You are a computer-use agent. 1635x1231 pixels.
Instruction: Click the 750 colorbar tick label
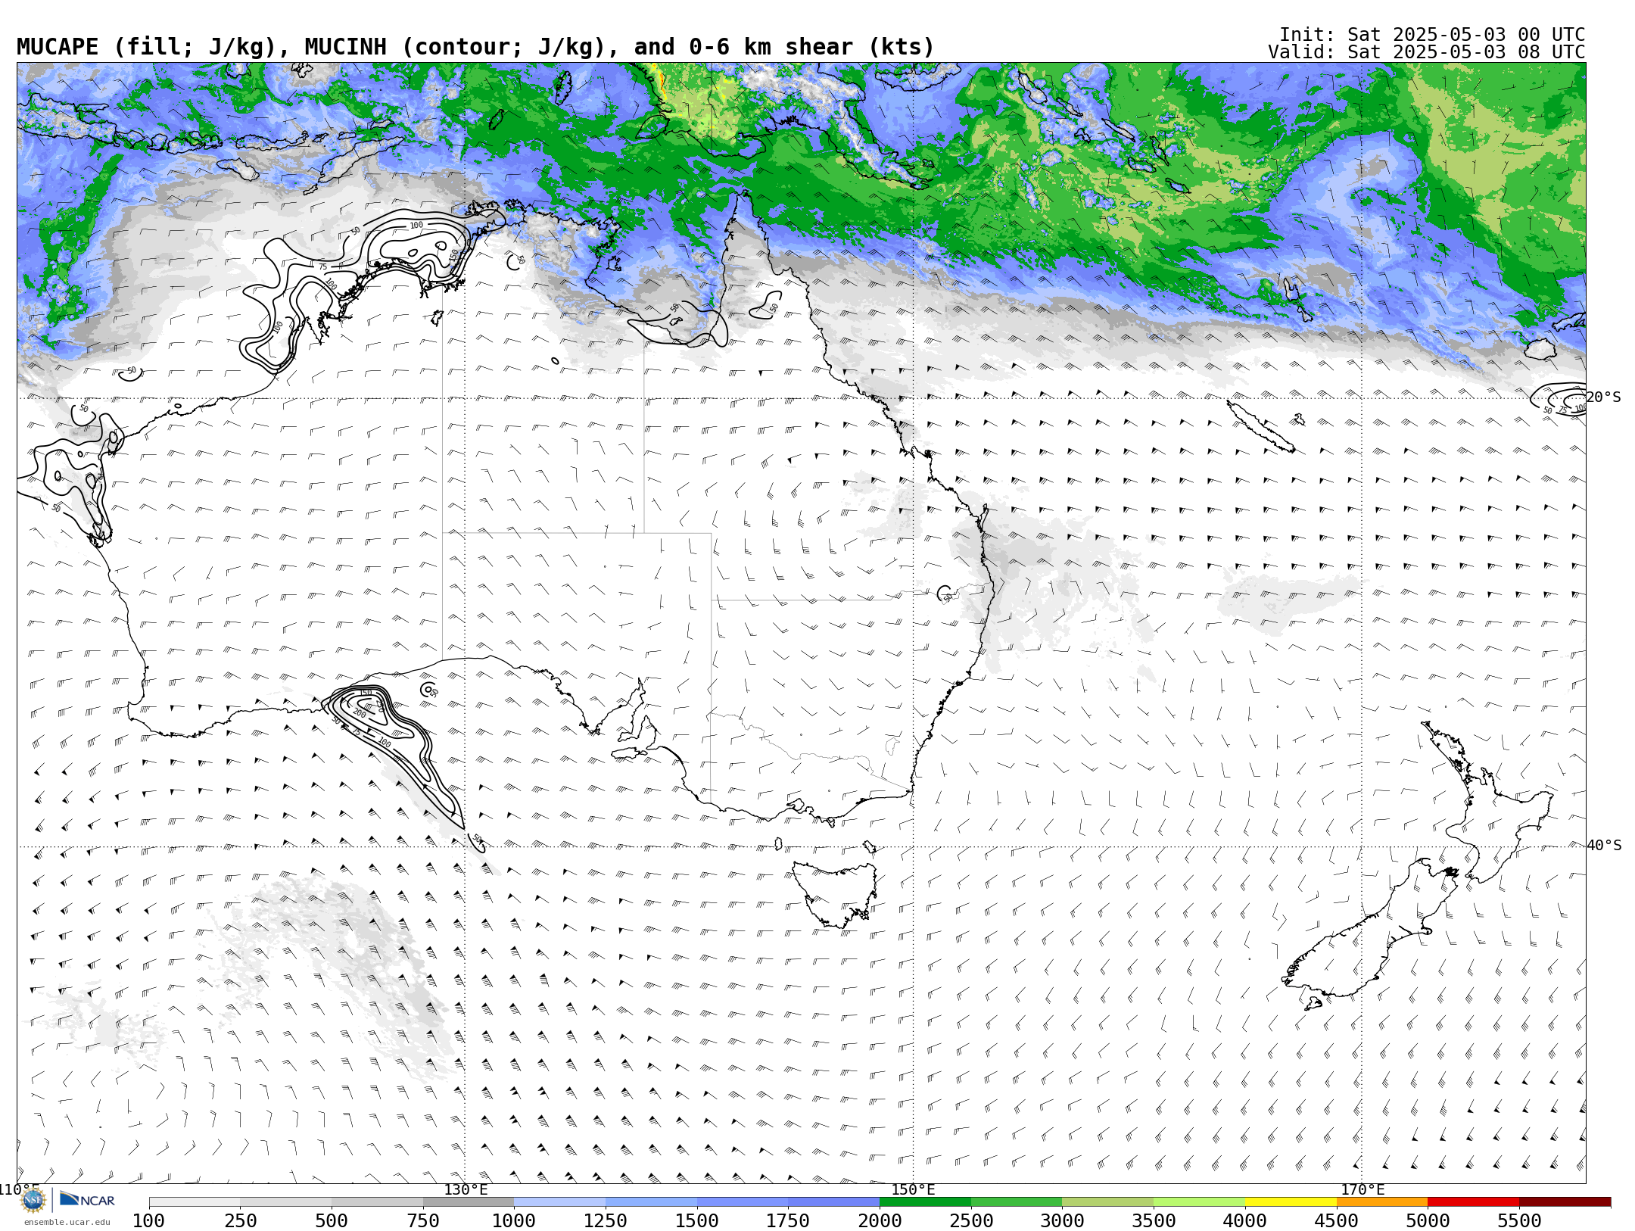pos(423,1220)
